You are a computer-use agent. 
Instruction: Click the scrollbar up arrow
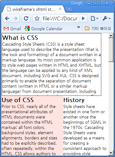coord(111,35)
